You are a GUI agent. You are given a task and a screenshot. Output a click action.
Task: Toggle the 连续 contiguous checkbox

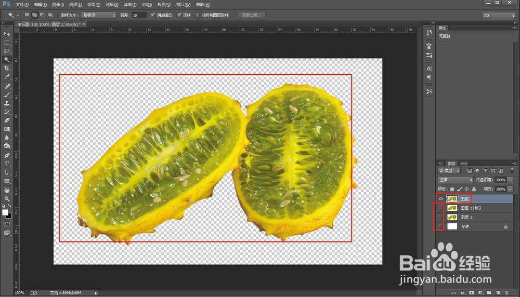pyautogui.click(x=179, y=15)
